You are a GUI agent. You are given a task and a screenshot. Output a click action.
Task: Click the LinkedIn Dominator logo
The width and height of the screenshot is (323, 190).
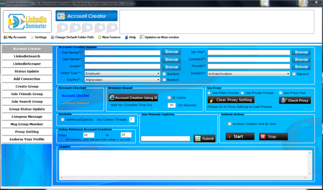coord(27,21)
